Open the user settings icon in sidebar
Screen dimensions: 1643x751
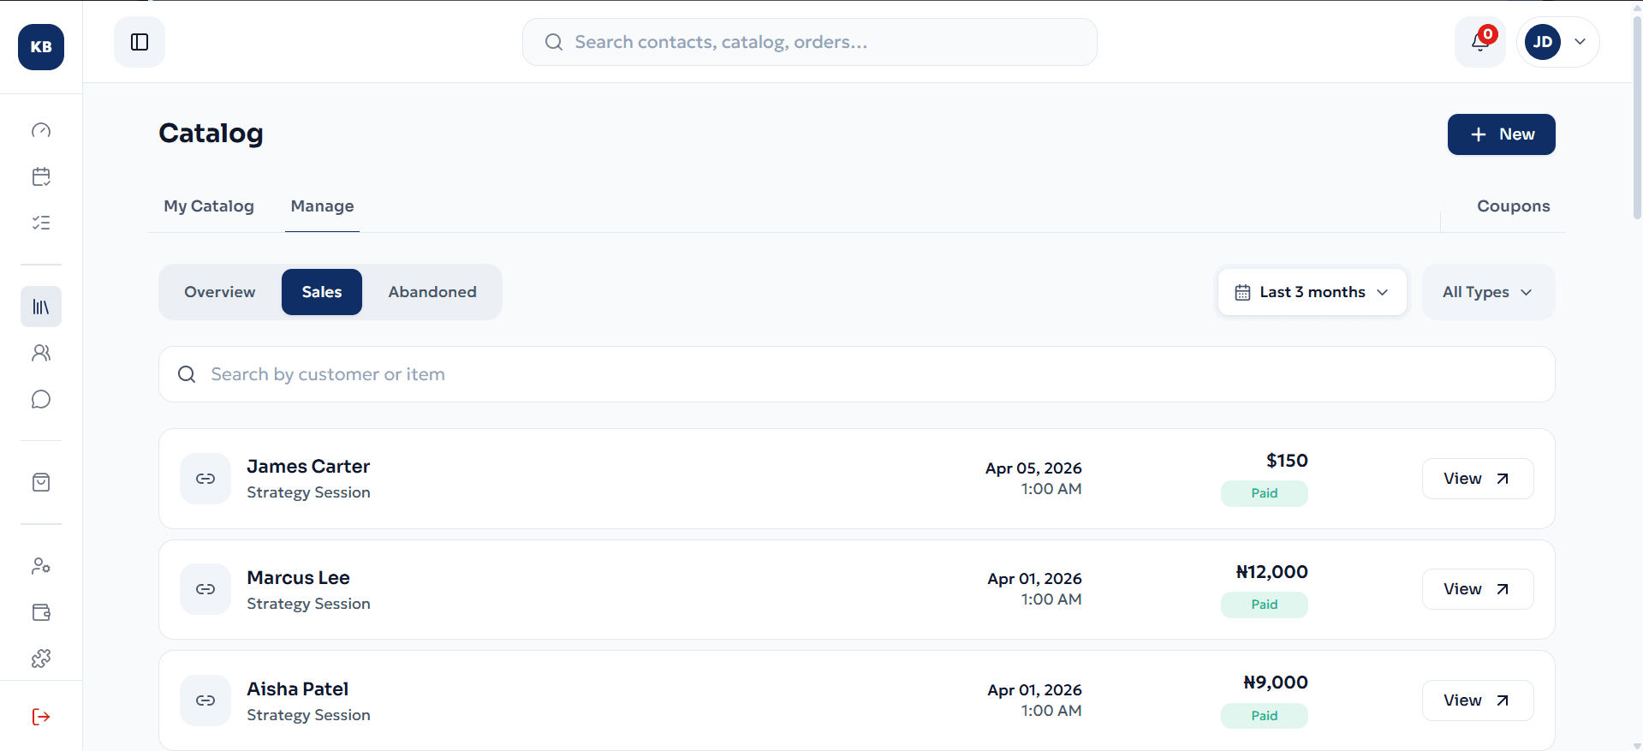pyautogui.click(x=41, y=566)
